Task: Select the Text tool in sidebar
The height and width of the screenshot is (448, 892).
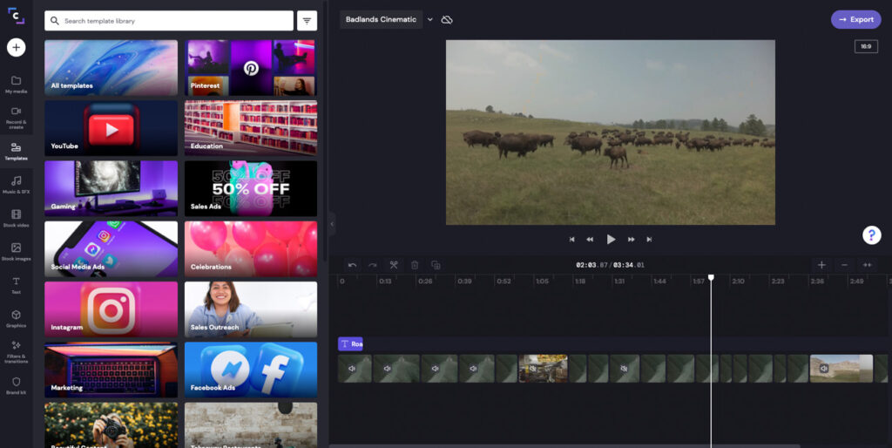Action: tap(16, 285)
